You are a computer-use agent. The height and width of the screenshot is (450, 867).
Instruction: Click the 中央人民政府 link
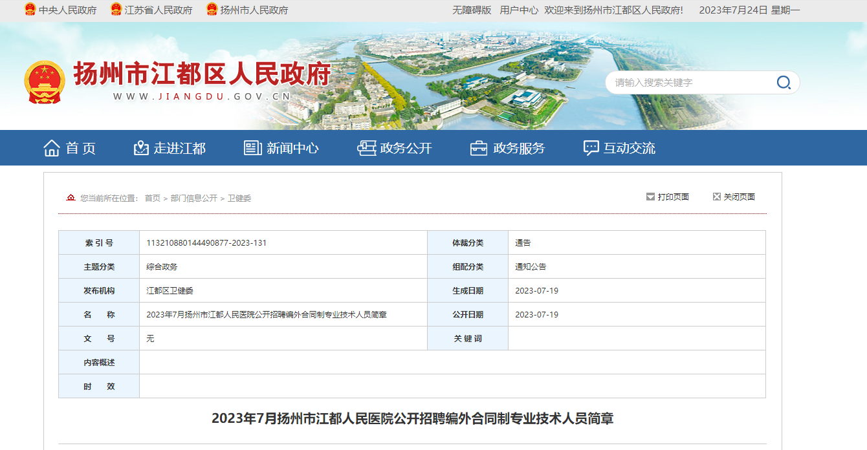[x=67, y=10]
